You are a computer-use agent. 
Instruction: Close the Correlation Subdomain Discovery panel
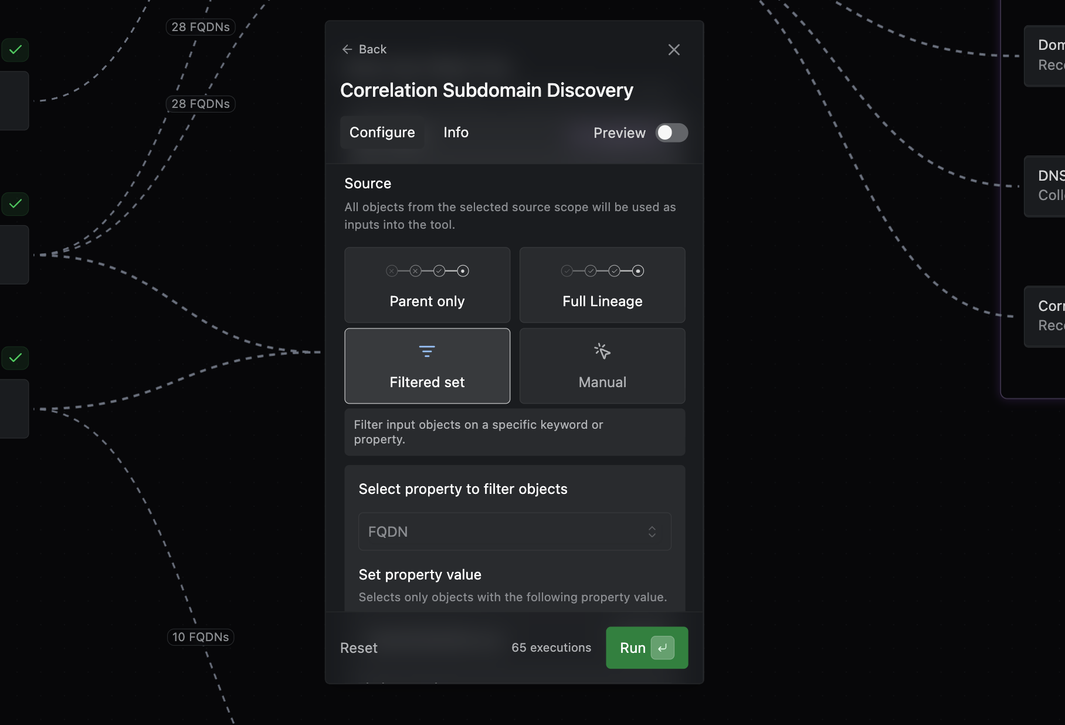click(674, 50)
